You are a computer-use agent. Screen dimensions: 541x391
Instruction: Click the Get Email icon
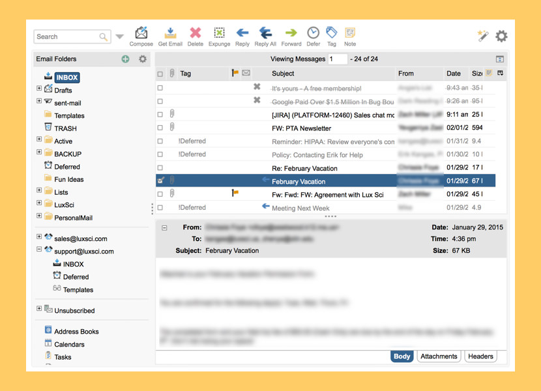[170, 33]
